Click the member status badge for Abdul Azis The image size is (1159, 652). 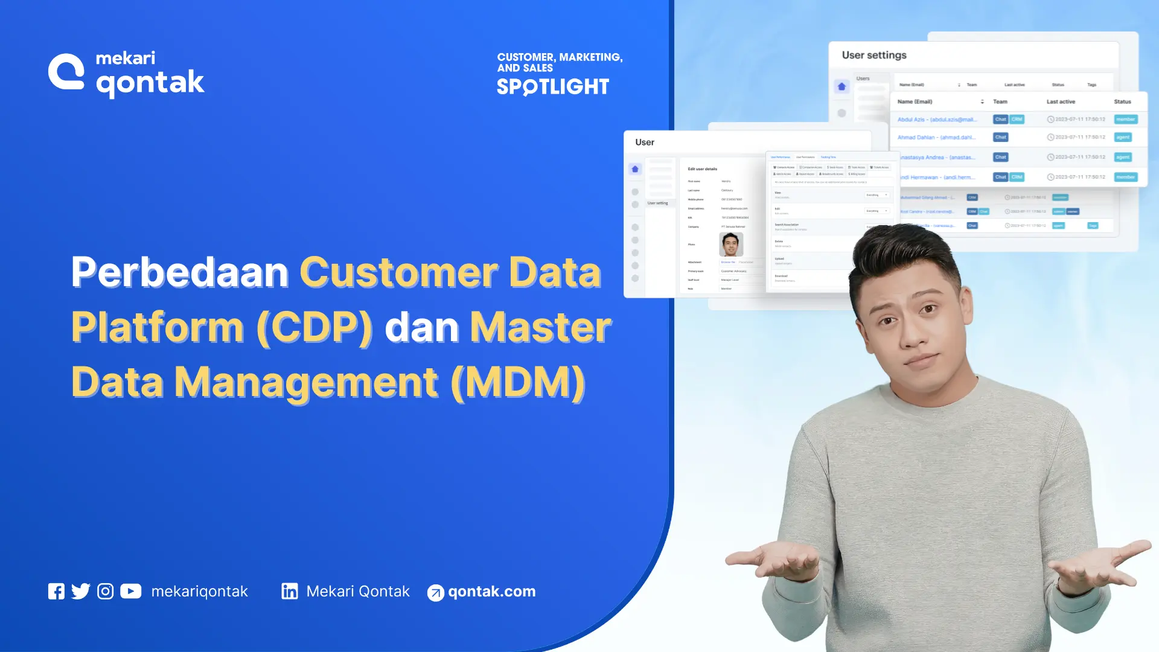[x=1125, y=120]
